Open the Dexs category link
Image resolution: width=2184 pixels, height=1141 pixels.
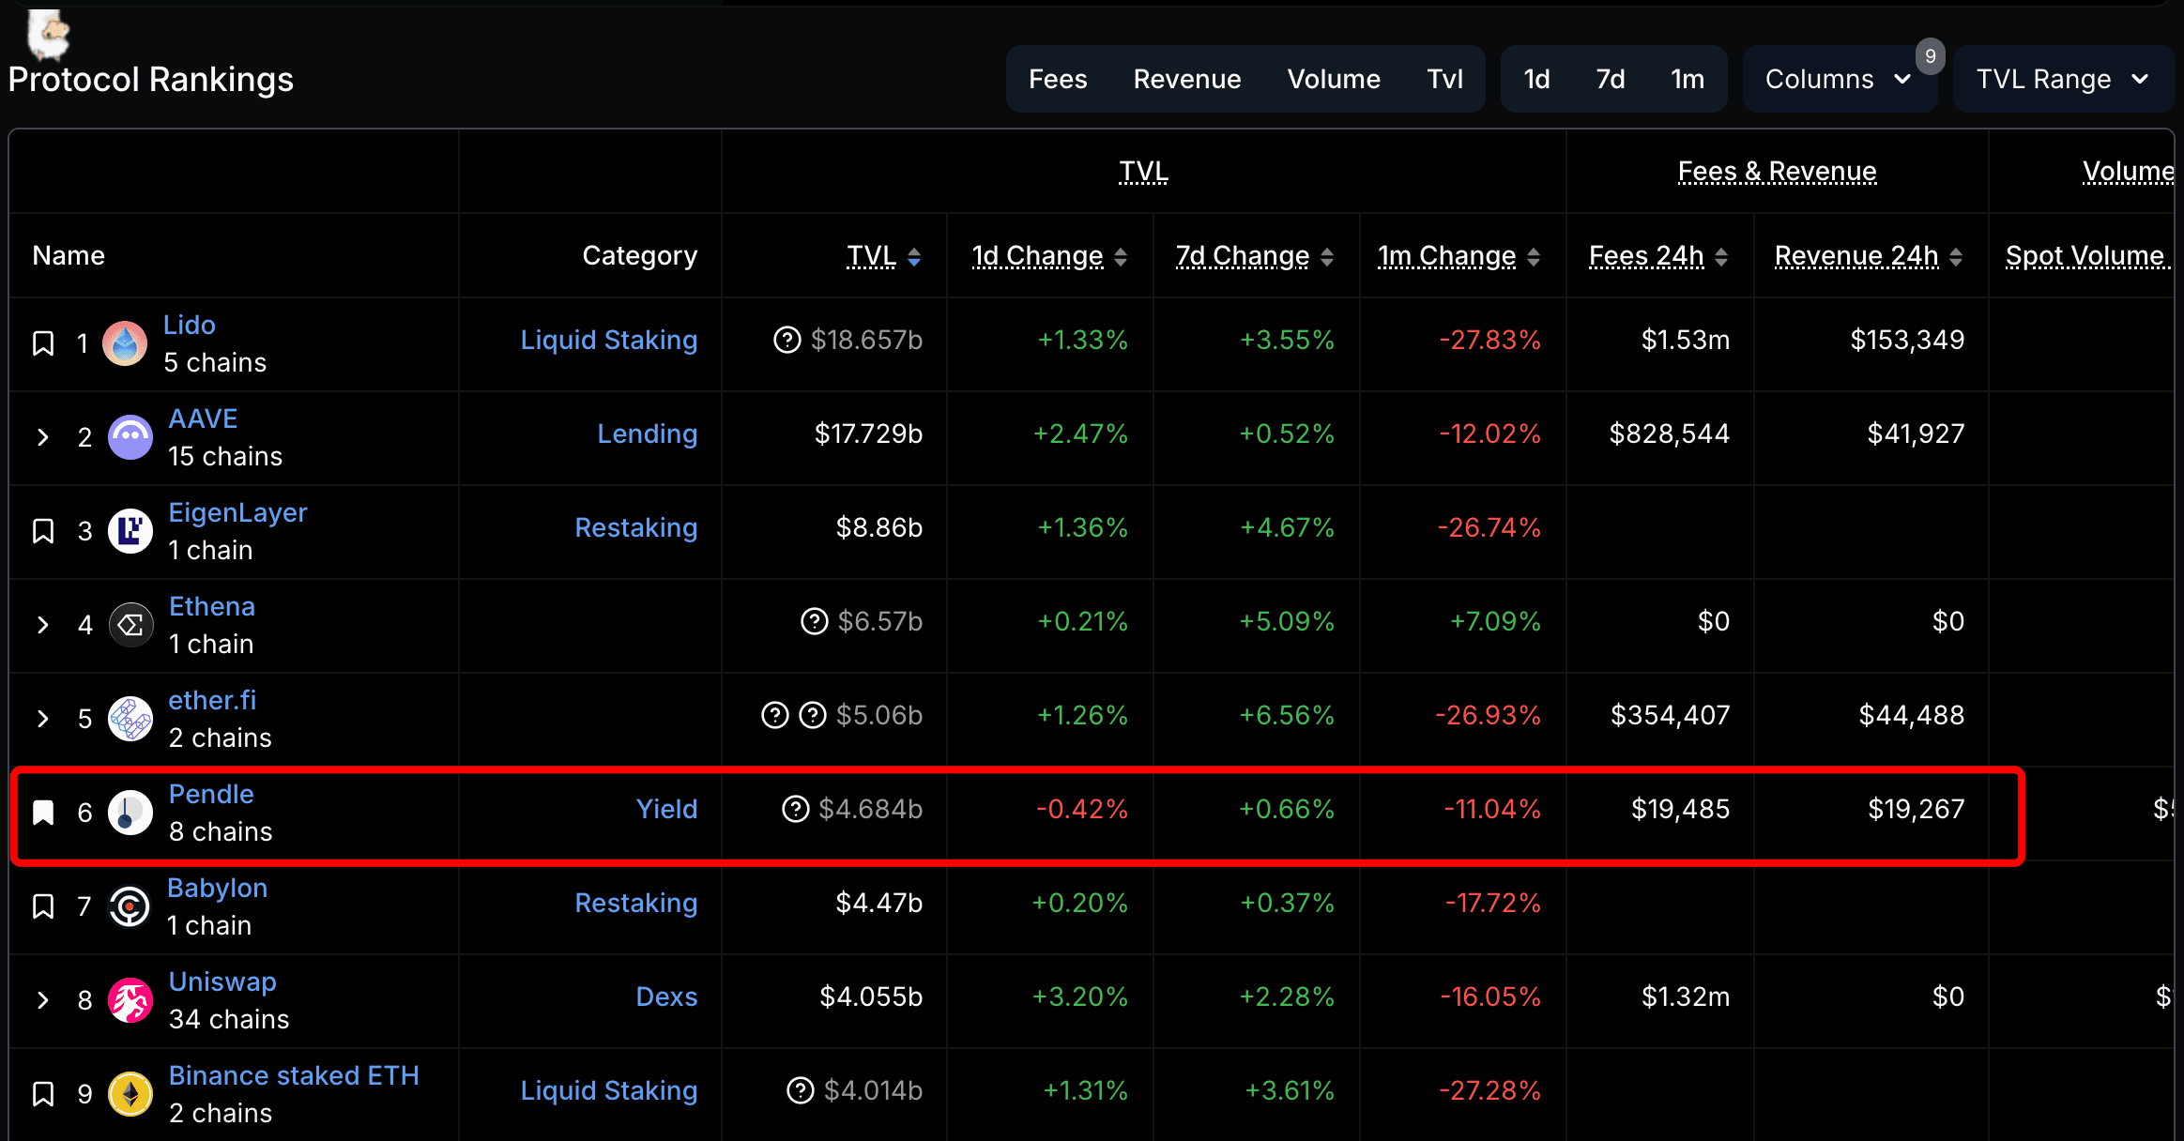click(667, 996)
